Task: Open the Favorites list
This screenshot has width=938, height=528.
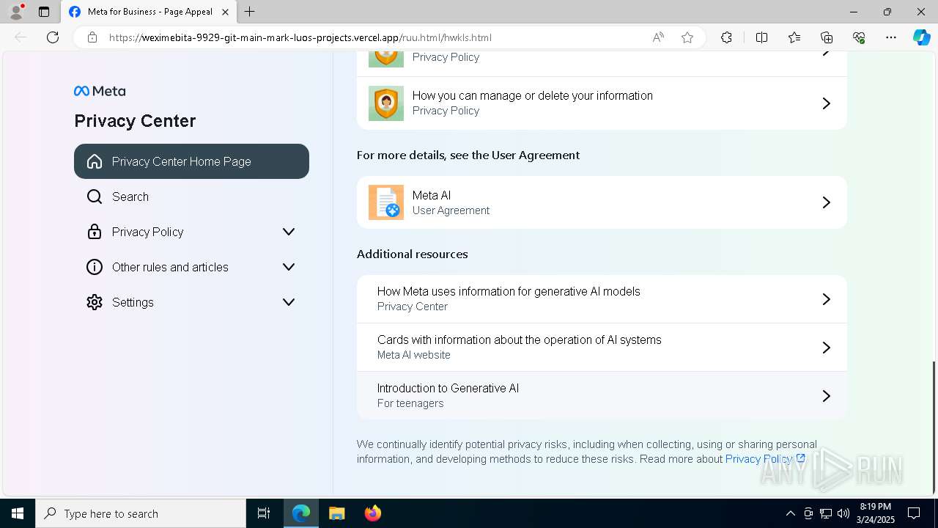Action: pyautogui.click(x=794, y=37)
